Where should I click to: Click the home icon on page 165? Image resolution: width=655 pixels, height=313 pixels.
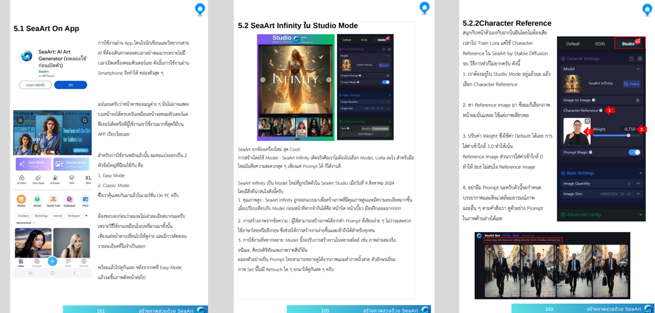pyautogui.click(x=424, y=8)
